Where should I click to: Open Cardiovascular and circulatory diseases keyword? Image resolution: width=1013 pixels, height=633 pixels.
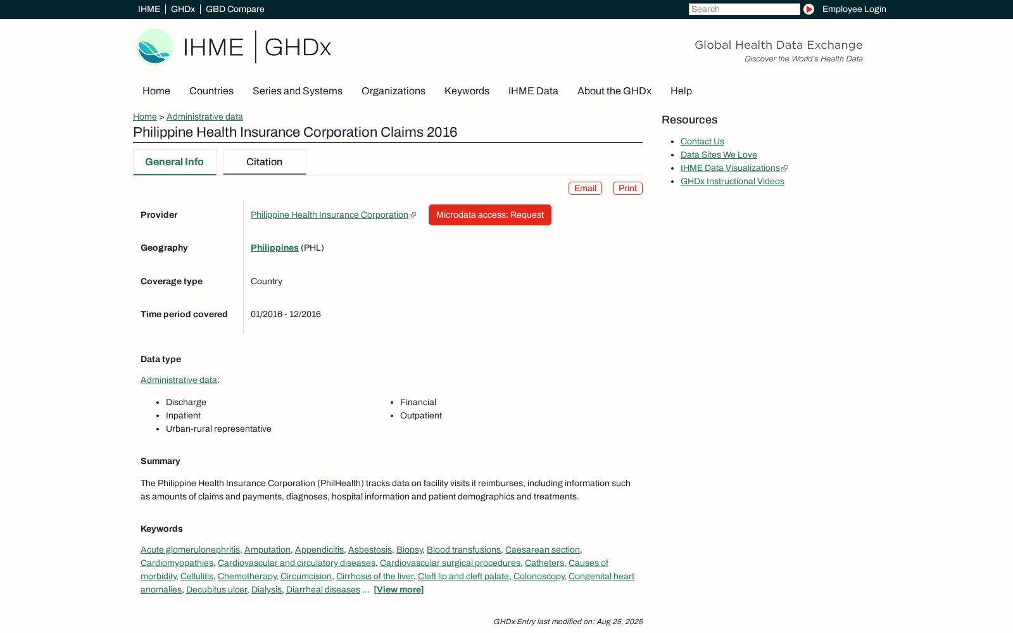pyautogui.click(x=296, y=563)
